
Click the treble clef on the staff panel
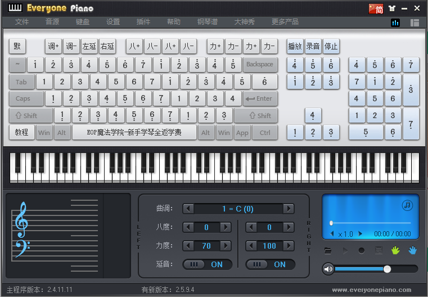click(x=21, y=220)
